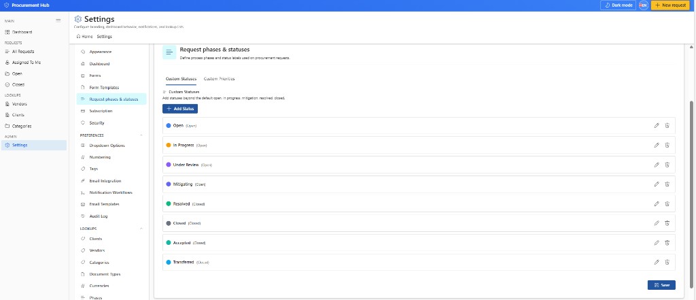
Task: Click the Procurement Hub shield logo
Action: point(6,5)
